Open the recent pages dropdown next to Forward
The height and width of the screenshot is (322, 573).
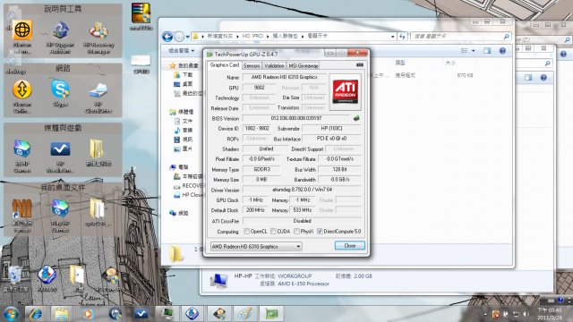(187, 37)
